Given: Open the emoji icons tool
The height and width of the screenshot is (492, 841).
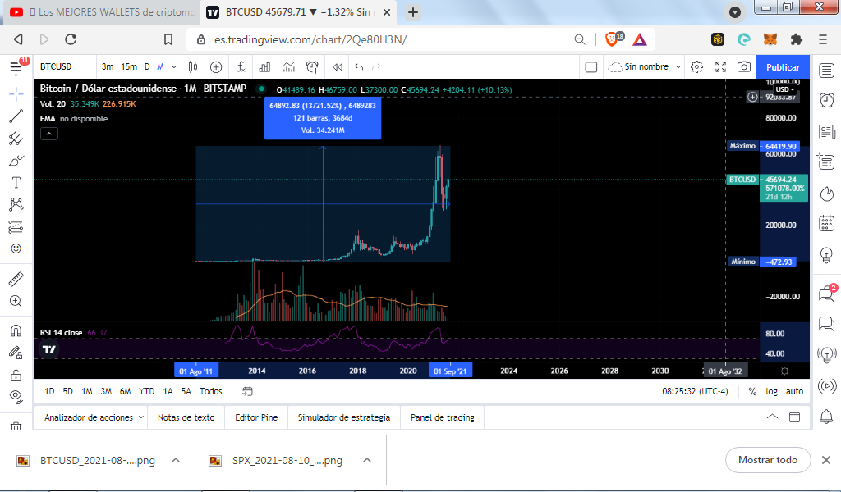Looking at the screenshot, I should pos(16,248).
